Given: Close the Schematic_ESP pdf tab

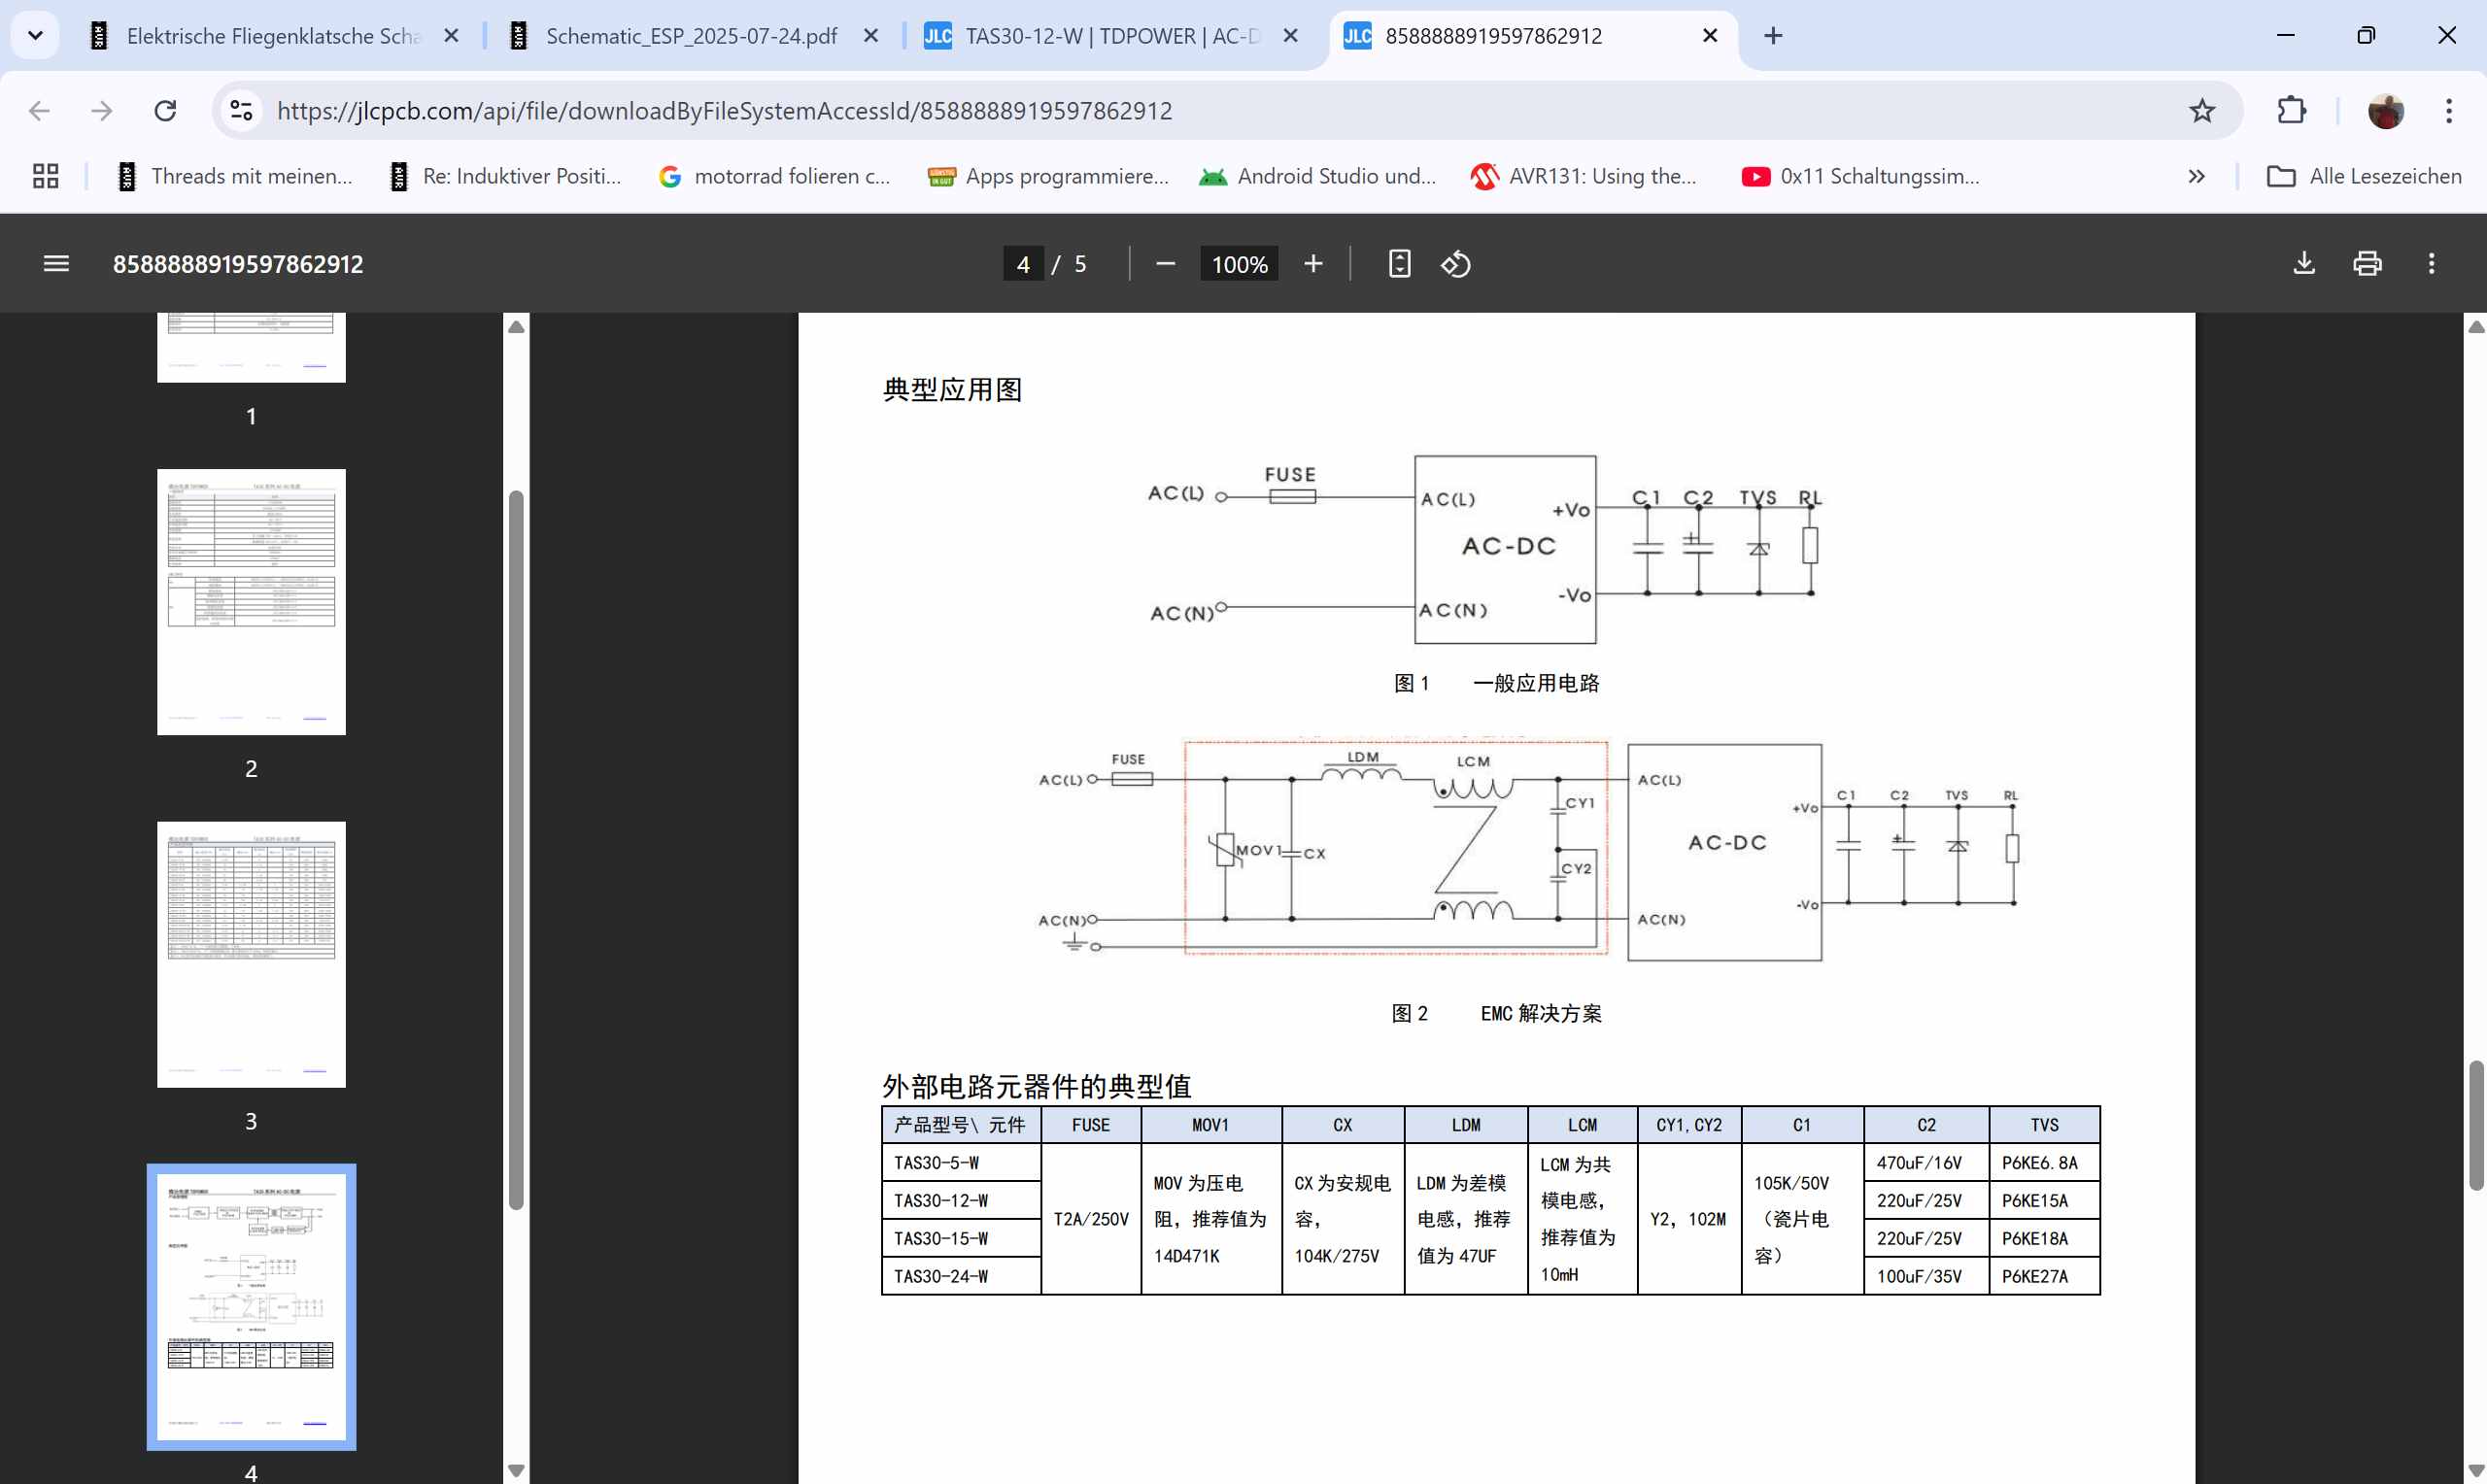Looking at the screenshot, I should 871,36.
